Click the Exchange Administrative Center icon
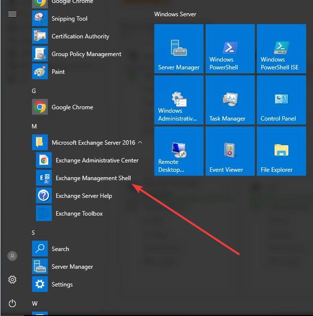313x316 pixels. [44, 160]
